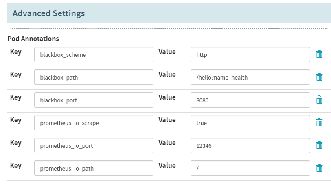Click the /hello?name=health value field
This screenshot has width=331, height=184.
(x=250, y=77)
